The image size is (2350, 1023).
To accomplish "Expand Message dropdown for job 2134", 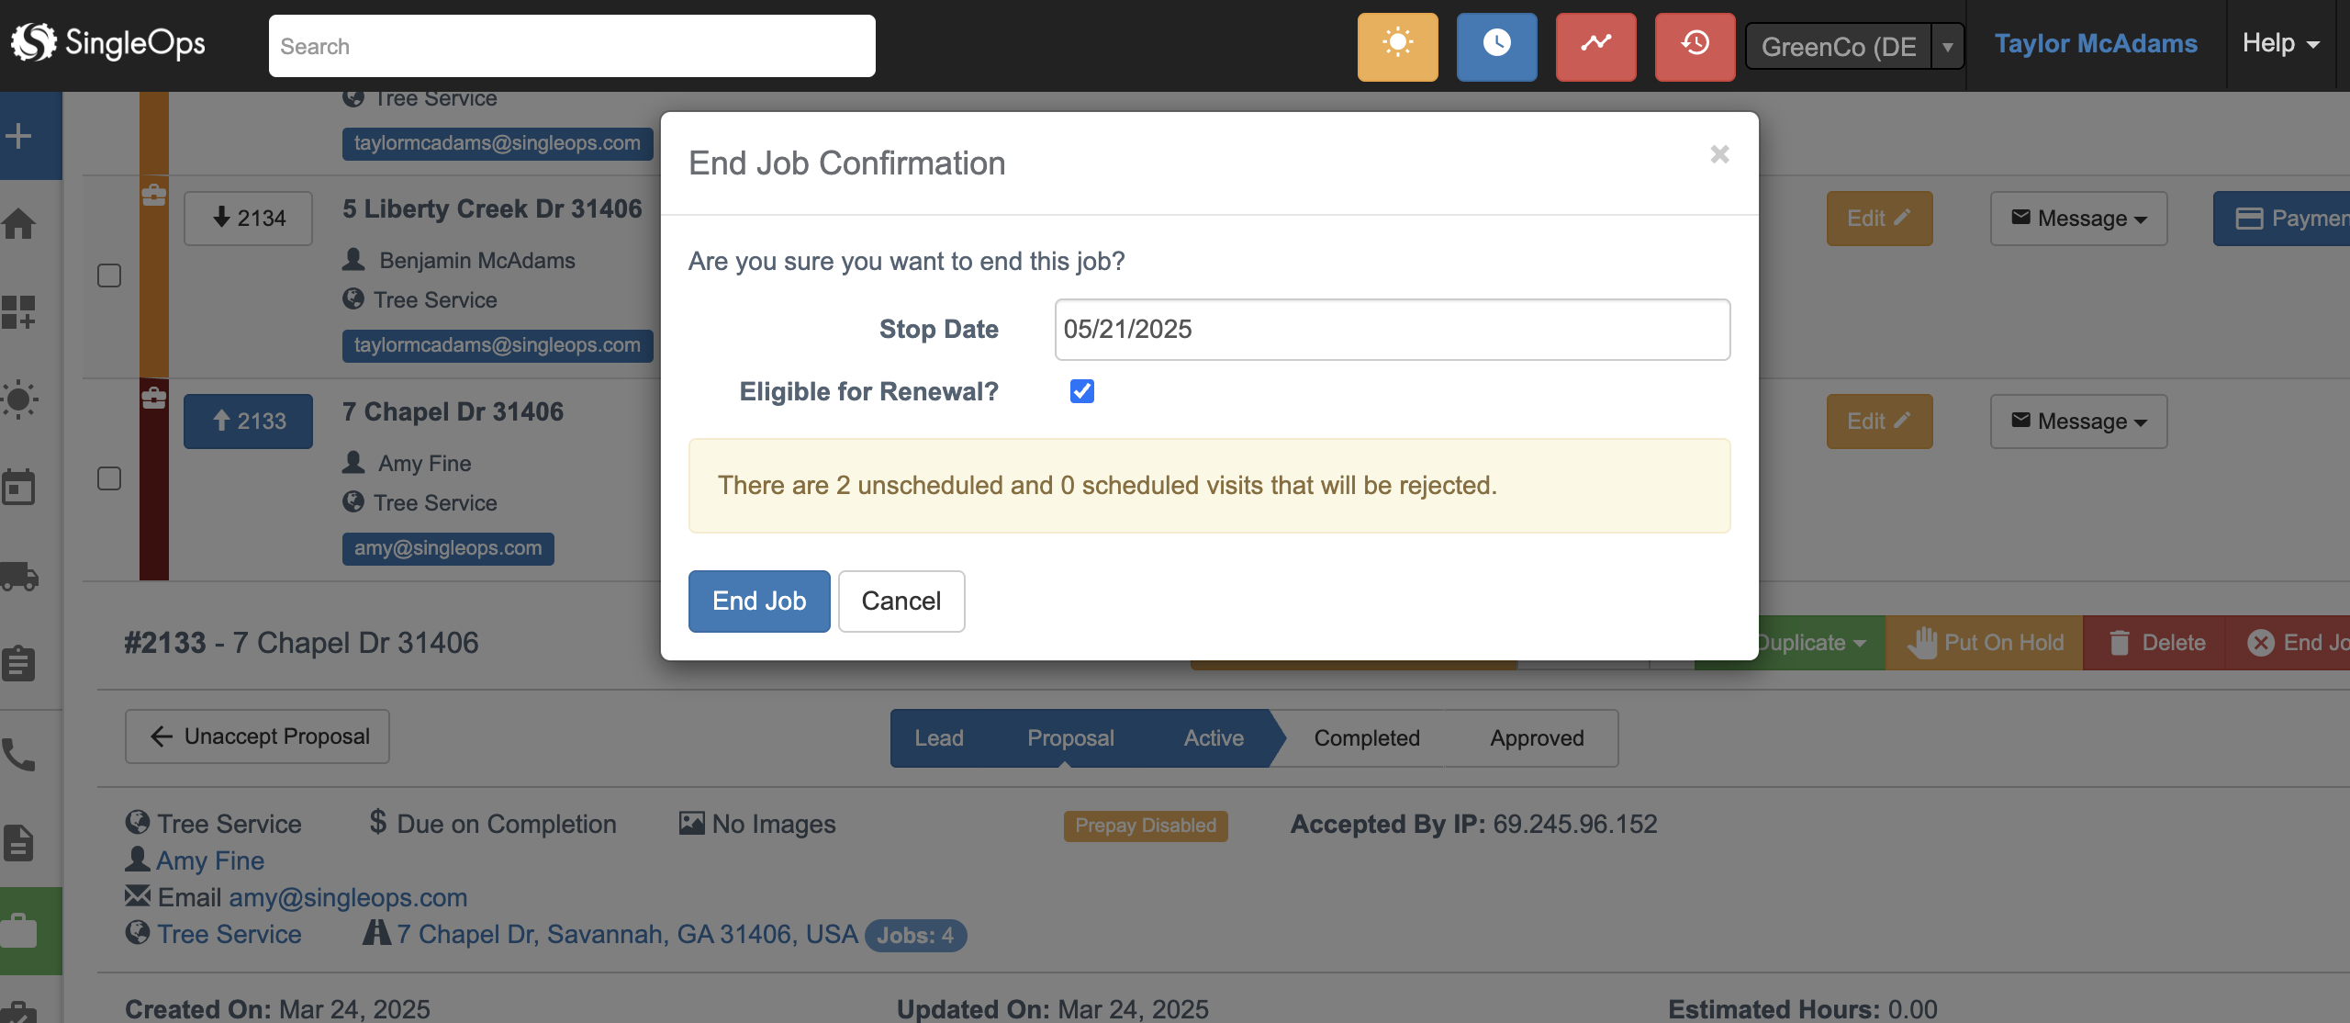I will point(2078,219).
